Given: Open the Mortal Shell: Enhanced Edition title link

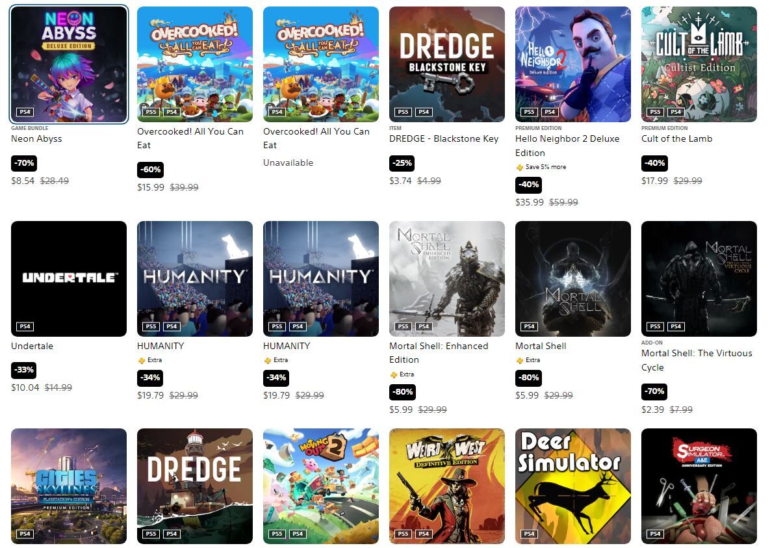Looking at the screenshot, I should 439,353.
